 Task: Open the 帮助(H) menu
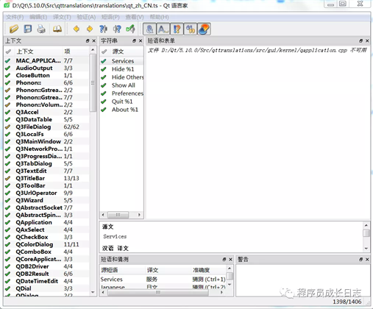159,17
